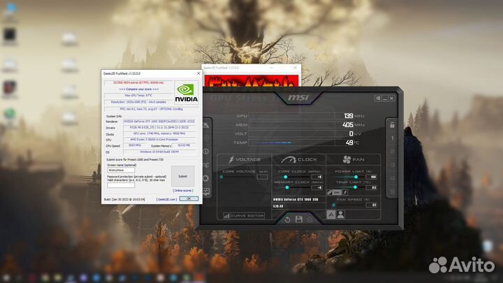Open the Online scores link

pyautogui.click(x=183, y=191)
